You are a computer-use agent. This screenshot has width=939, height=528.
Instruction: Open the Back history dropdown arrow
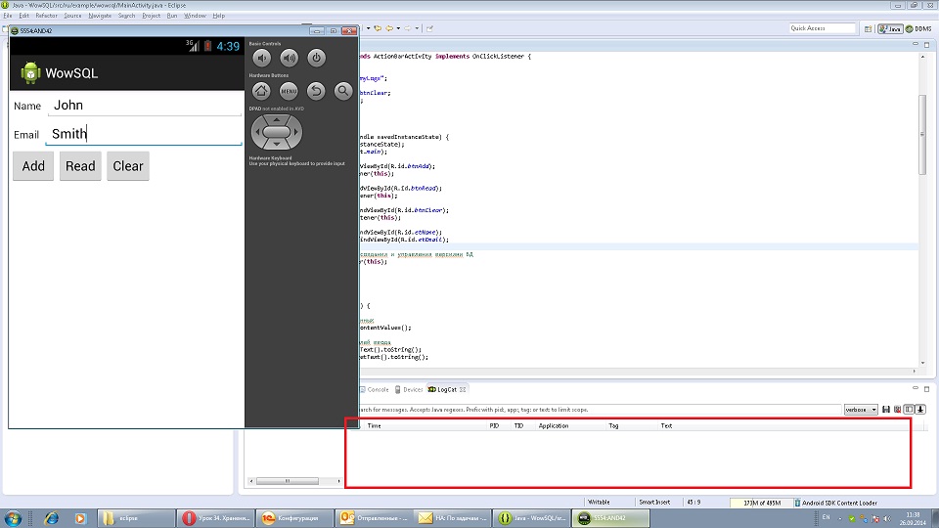pos(398,28)
